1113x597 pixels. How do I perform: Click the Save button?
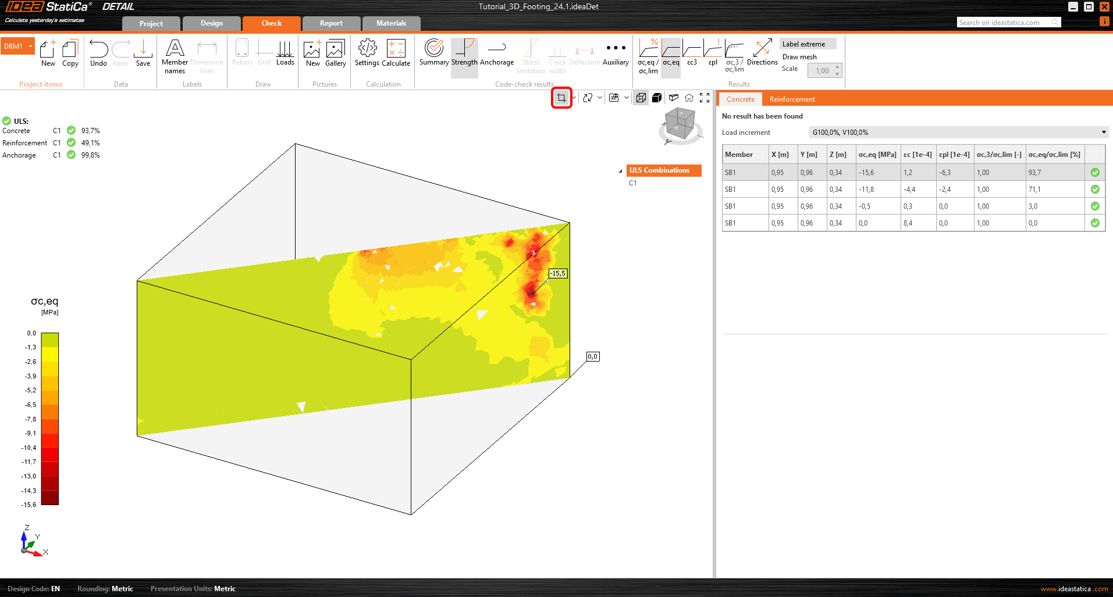click(x=143, y=53)
